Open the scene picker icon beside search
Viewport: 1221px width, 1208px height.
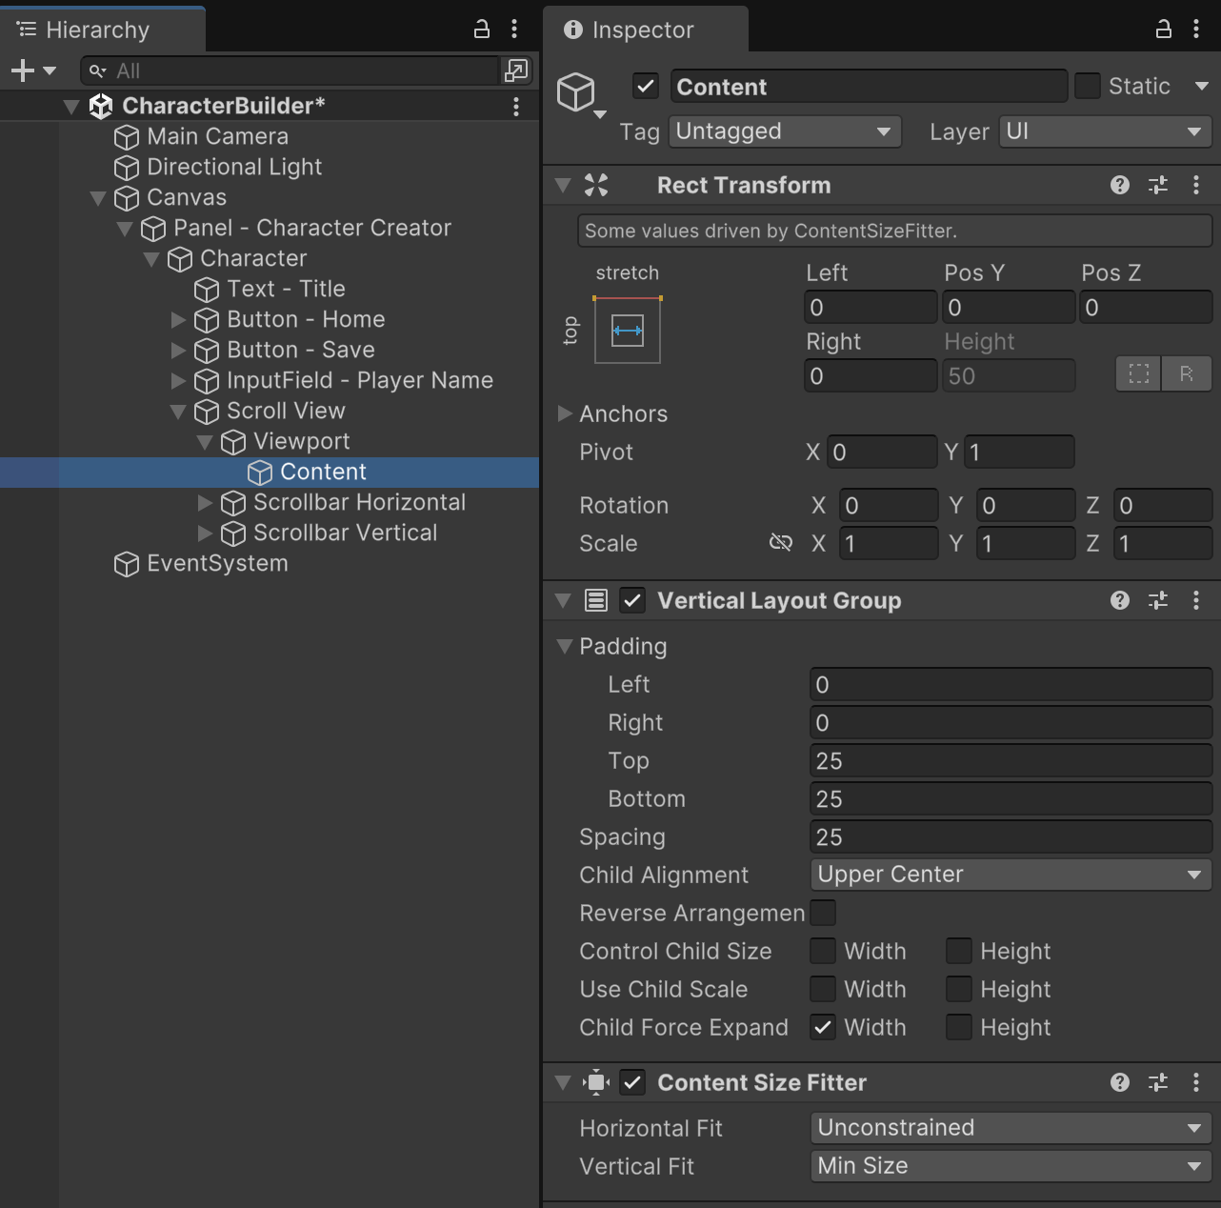click(515, 70)
